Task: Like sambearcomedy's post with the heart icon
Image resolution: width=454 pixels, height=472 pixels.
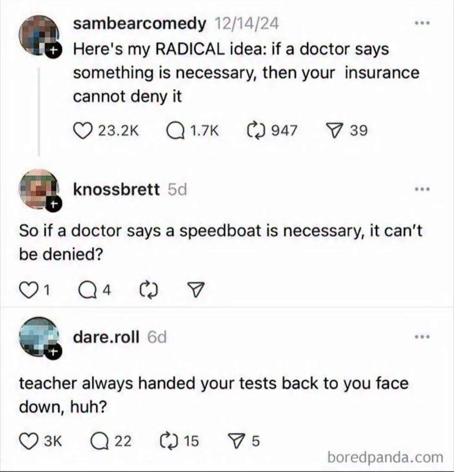Action: [x=82, y=130]
